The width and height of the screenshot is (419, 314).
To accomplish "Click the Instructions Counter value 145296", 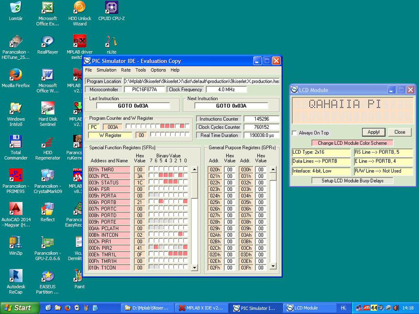I will click(x=262, y=119).
